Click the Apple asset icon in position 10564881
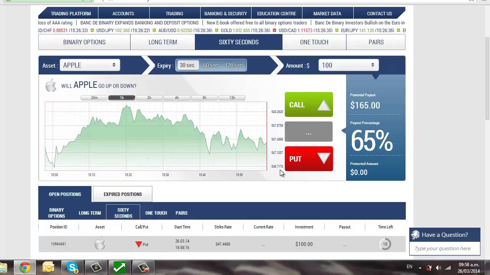The image size is (490, 275). click(100, 244)
